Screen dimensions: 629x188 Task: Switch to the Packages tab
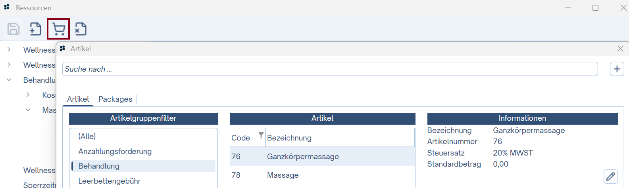click(115, 99)
